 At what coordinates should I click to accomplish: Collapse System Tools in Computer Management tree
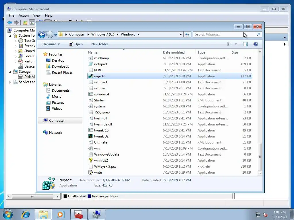(10, 36)
